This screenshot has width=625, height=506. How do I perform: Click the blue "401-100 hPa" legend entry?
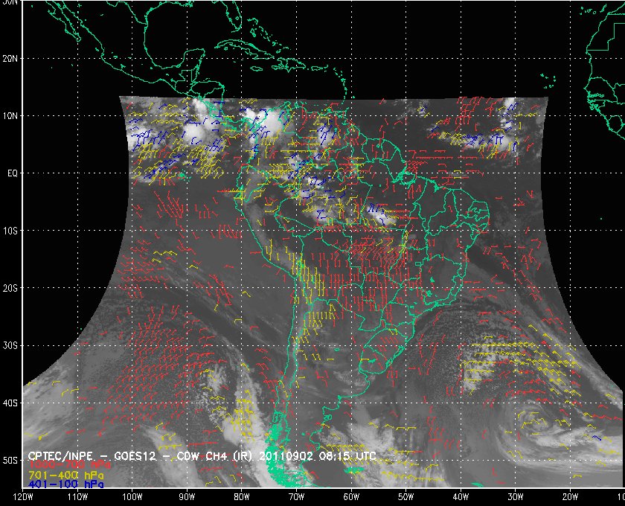tap(65, 484)
